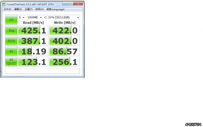Click the 512K write value 402.0
The image size is (203, 127).
(x=64, y=41)
